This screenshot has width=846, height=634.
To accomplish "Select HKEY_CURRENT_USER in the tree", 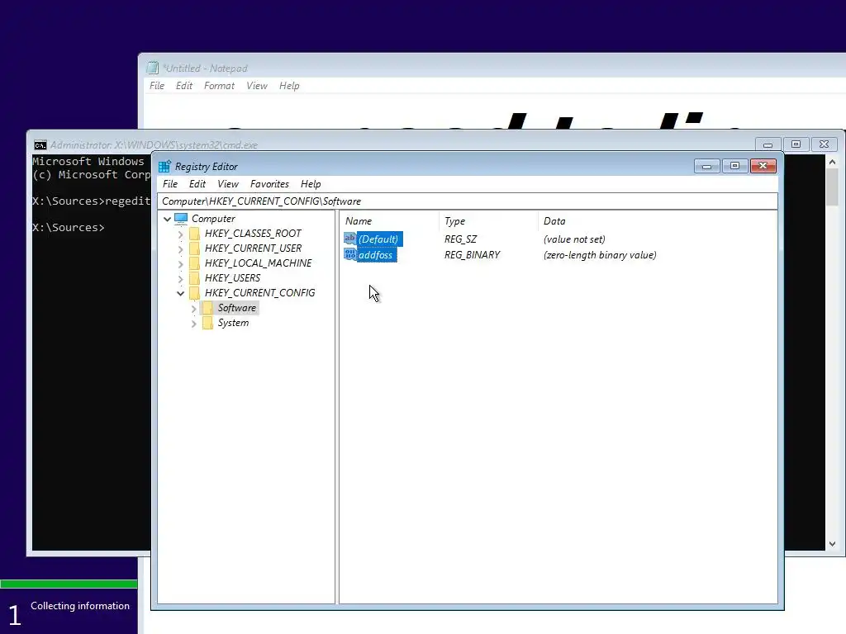I will pyautogui.click(x=253, y=248).
